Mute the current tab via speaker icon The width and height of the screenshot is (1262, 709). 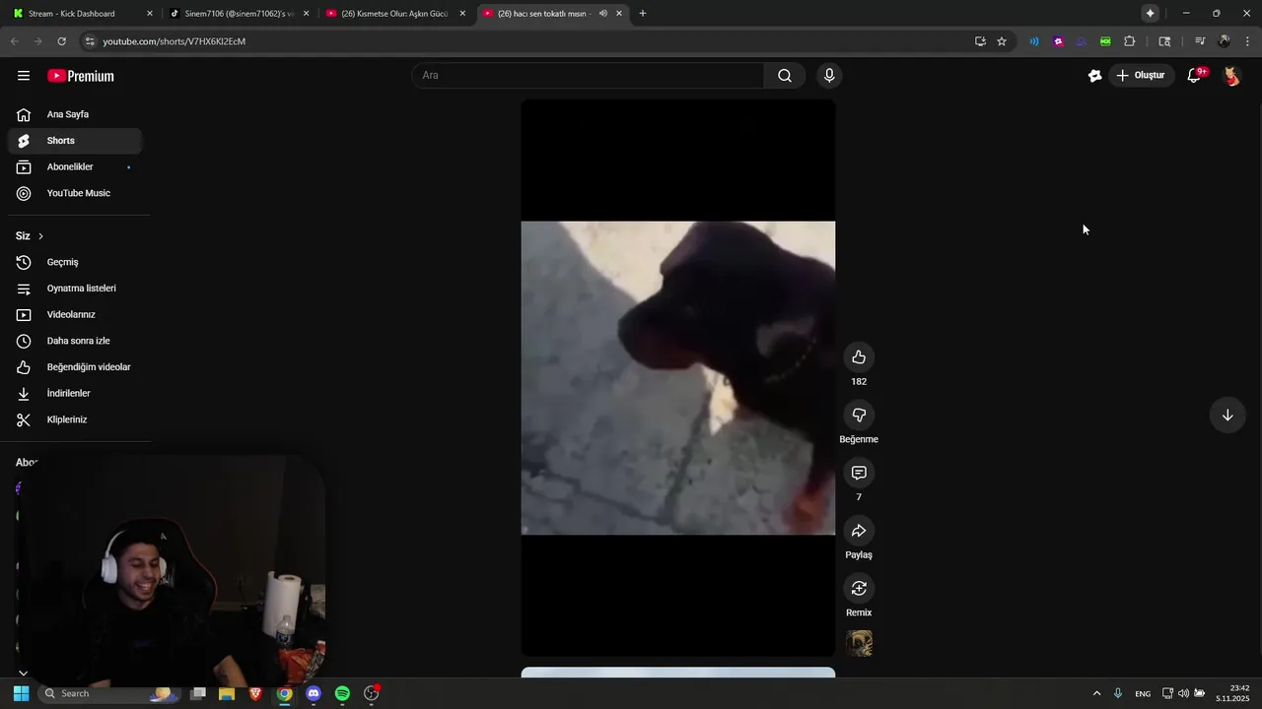pyautogui.click(x=602, y=14)
